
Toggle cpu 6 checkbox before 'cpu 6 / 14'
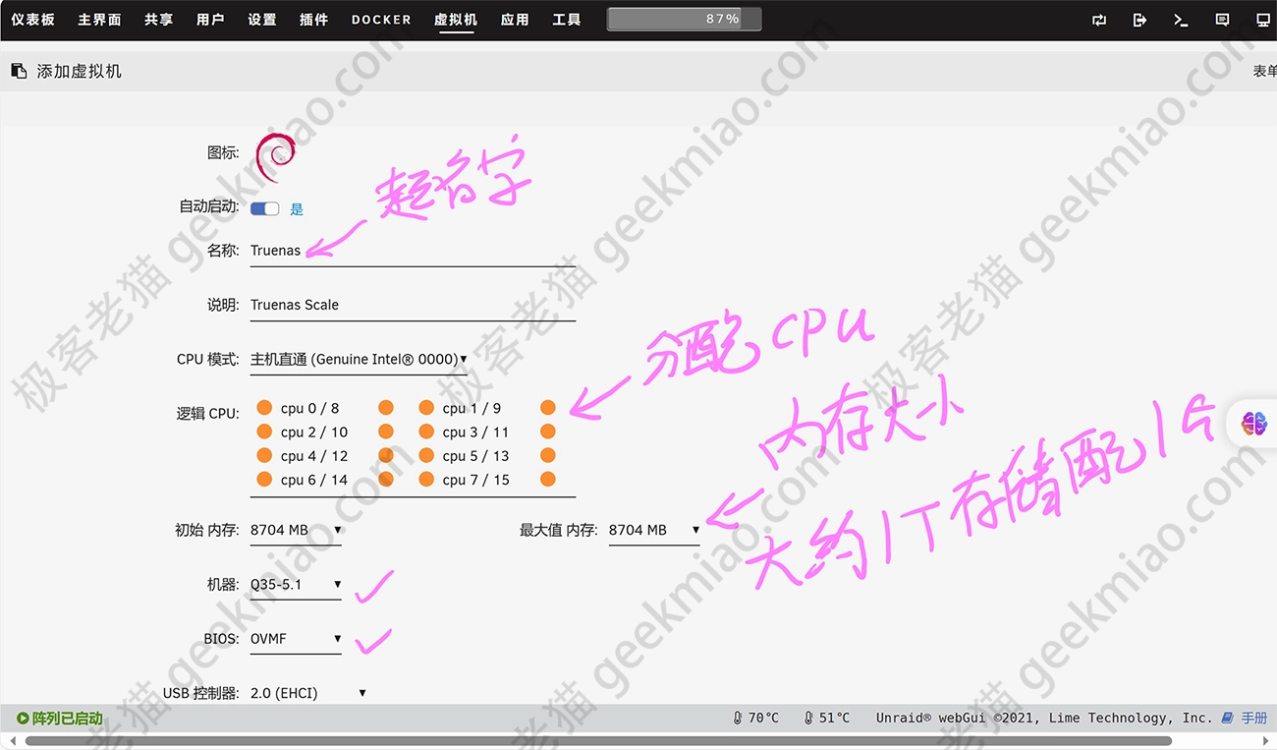click(x=264, y=479)
